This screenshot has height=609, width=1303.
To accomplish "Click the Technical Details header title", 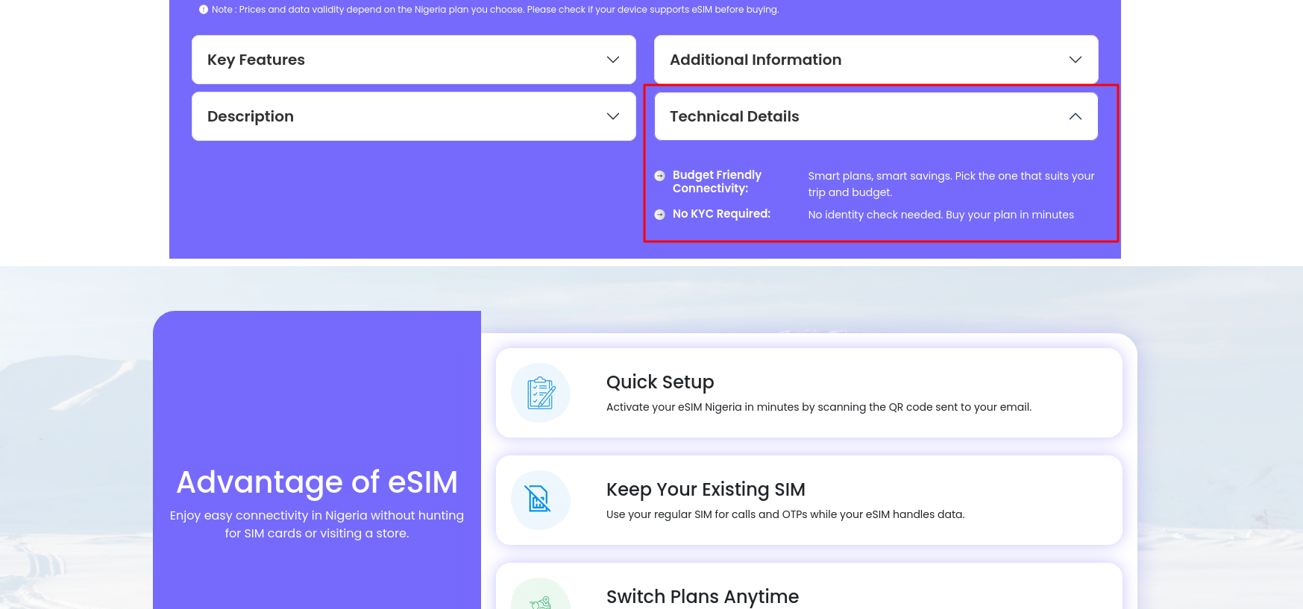I will coord(734,116).
